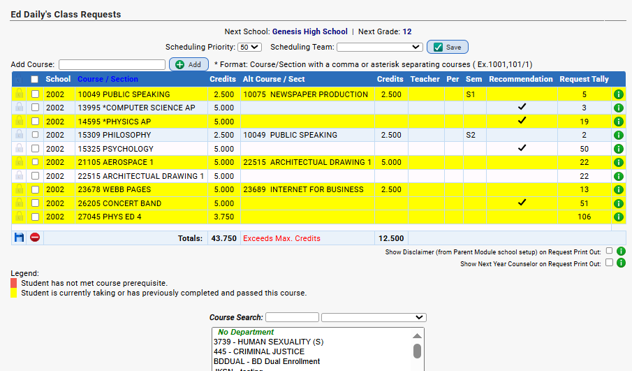Click the Request Tally column header
Viewport: 632px width, 371px height.
[584, 79]
